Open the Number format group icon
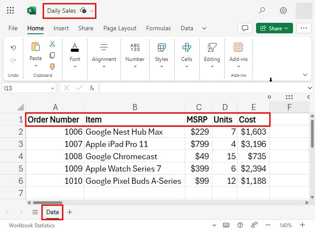This screenshot has height=229, width=315. pyautogui.click(x=135, y=47)
